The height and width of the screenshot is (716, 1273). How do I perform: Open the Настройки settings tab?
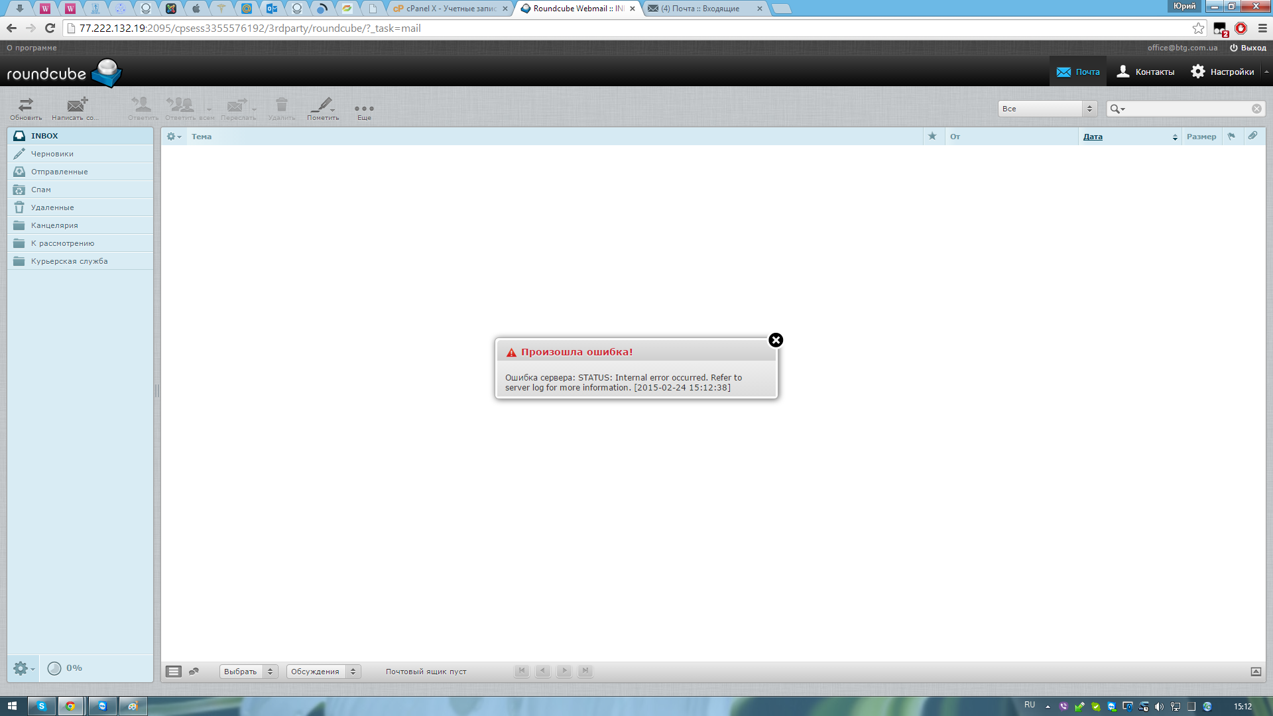(x=1223, y=72)
